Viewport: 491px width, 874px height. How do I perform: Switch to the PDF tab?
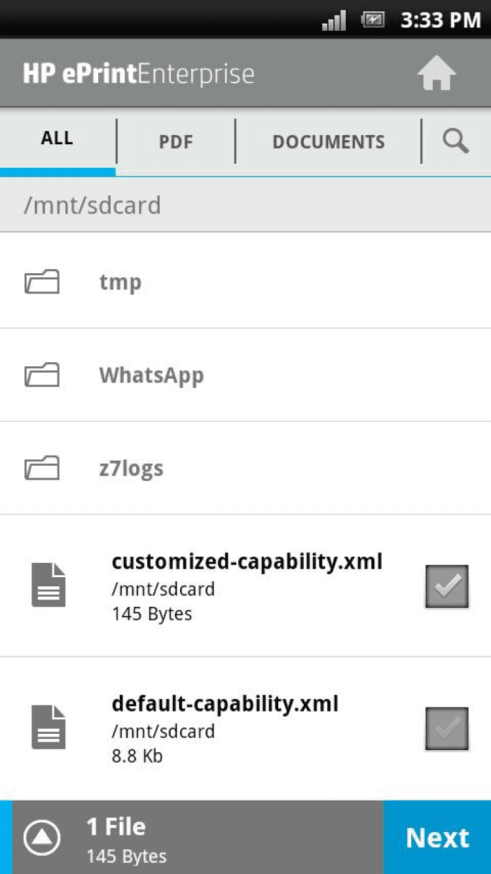tap(175, 142)
